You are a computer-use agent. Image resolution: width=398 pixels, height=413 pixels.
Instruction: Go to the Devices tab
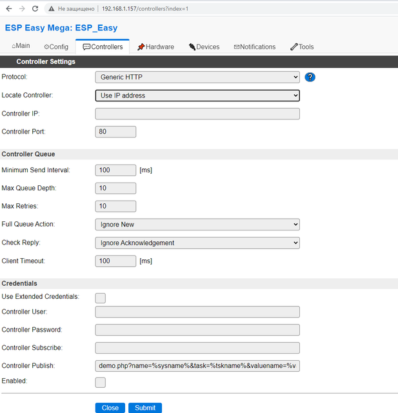[x=204, y=47]
